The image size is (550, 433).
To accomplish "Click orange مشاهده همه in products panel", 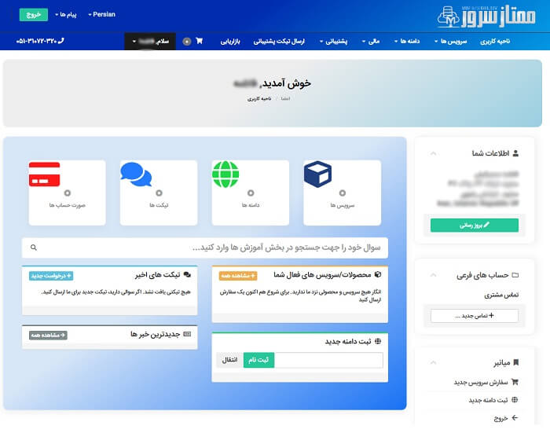I will click(x=238, y=276).
